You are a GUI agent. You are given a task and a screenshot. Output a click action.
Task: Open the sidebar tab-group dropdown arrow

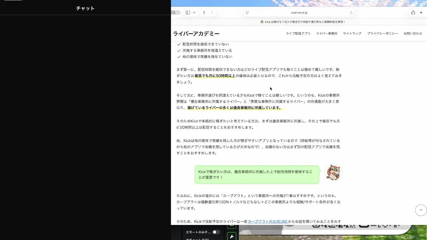[x=194, y=13]
